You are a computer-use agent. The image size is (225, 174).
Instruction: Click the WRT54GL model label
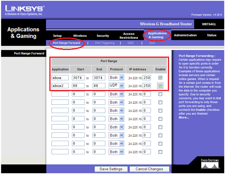[x=209, y=24]
